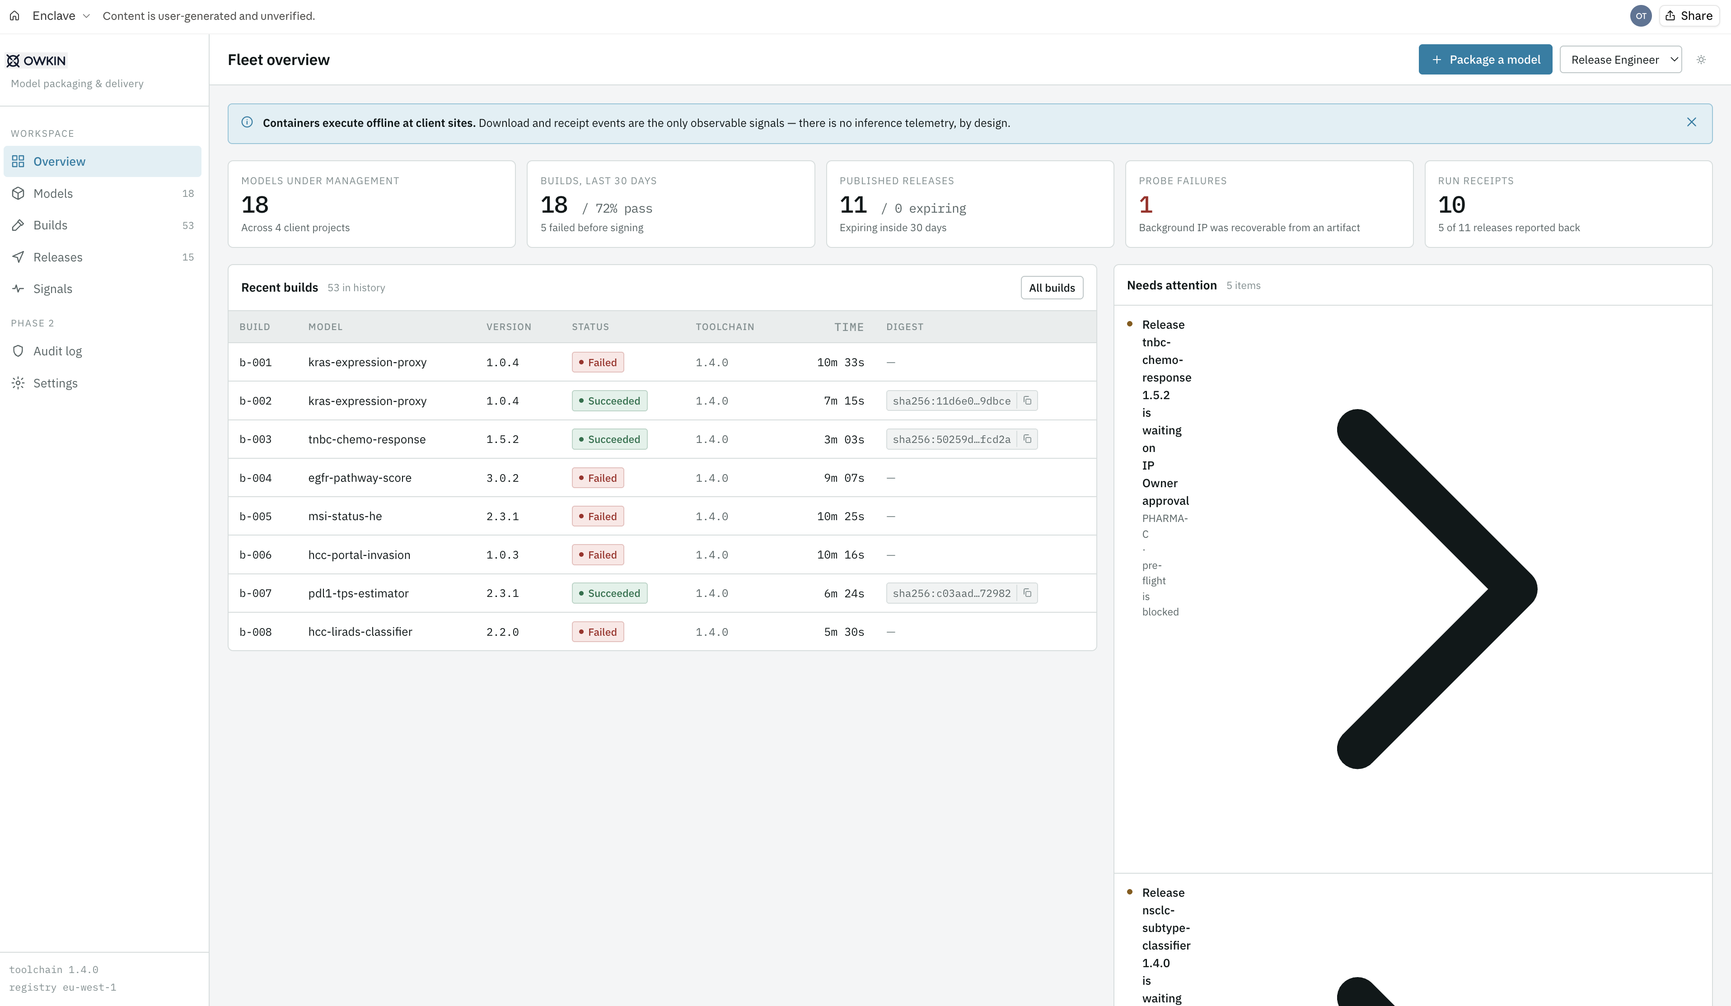Click Failed status for b-004
The height and width of the screenshot is (1006, 1731).
coord(598,478)
